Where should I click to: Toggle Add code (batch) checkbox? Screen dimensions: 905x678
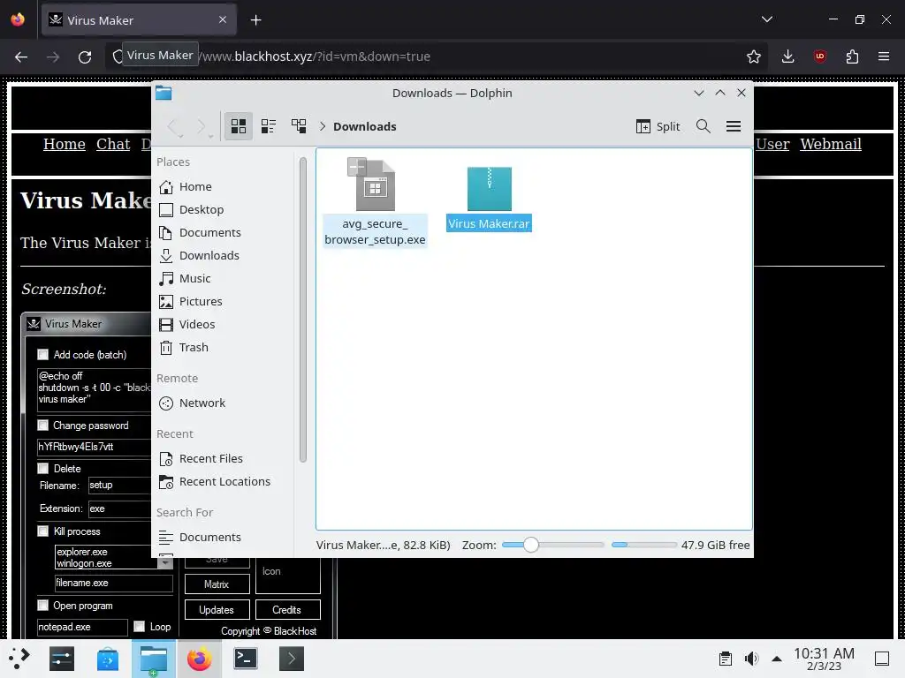coord(42,354)
